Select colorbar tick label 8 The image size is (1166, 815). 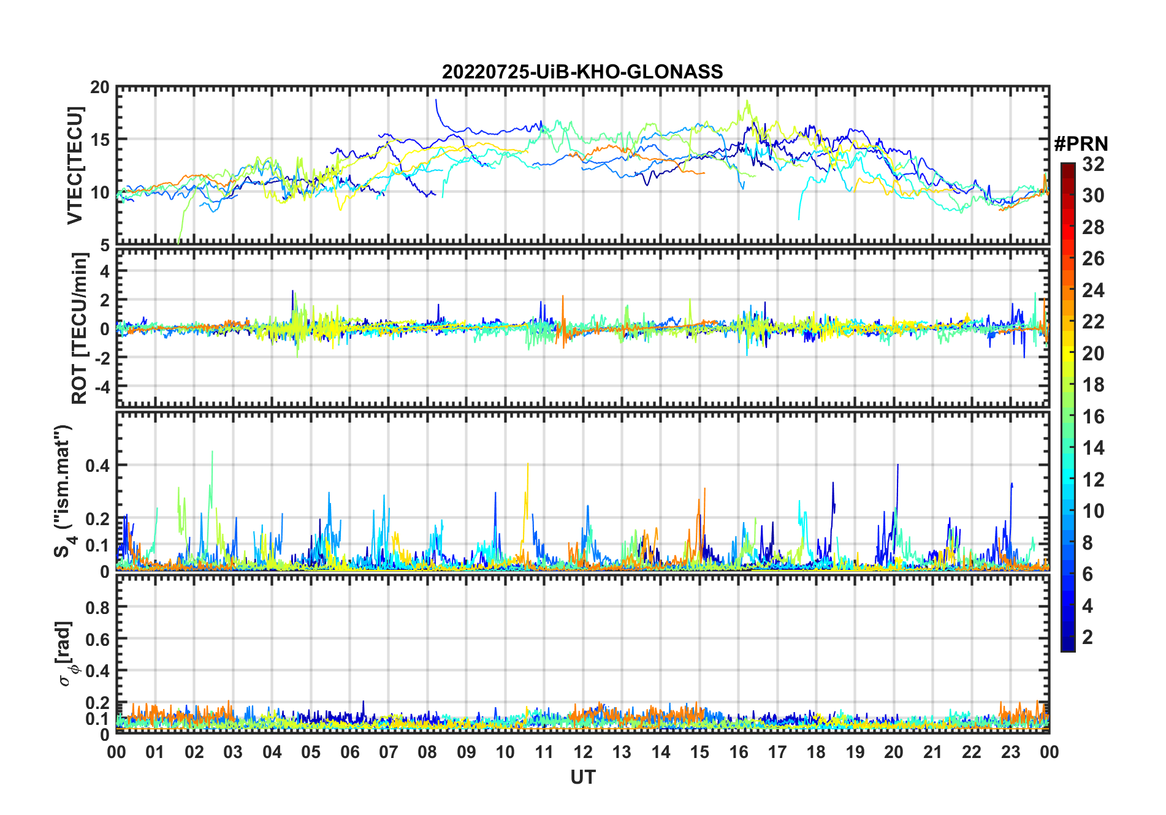tap(1088, 543)
